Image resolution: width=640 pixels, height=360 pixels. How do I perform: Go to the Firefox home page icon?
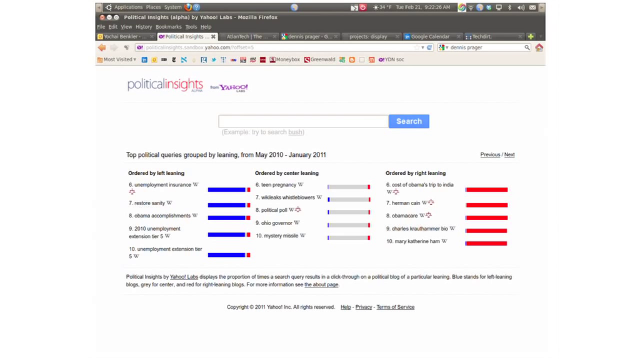(539, 47)
